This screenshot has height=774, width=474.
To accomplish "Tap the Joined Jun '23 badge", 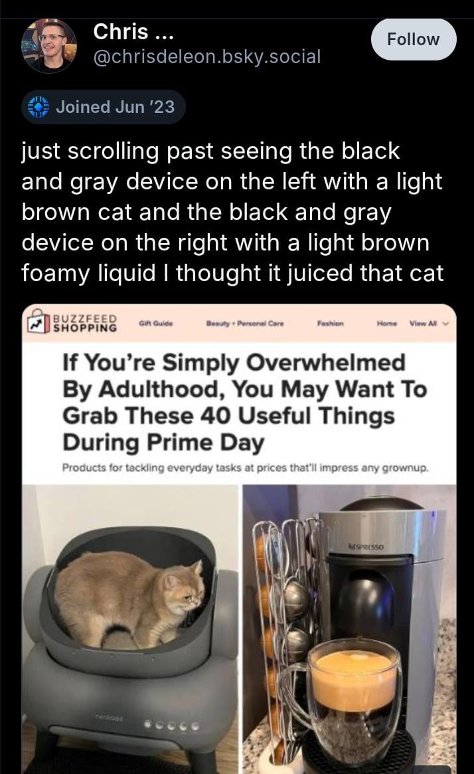I will pyautogui.click(x=104, y=106).
